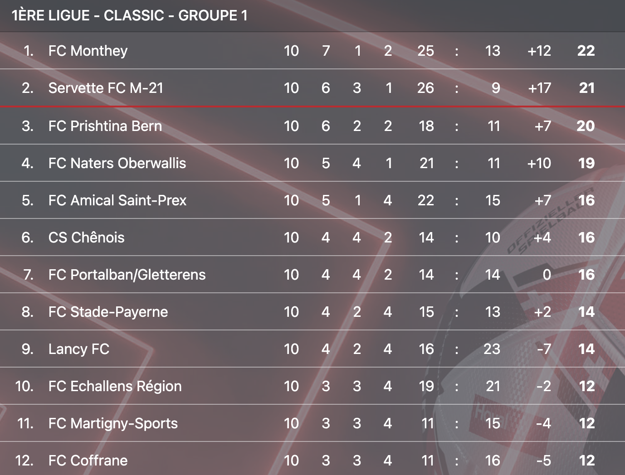Click the FC Coffrane team name

88,460
